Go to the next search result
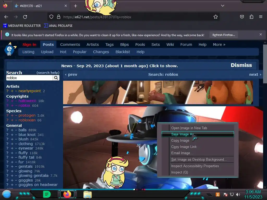This screenshot has width=267, height=200. [255, 74]
